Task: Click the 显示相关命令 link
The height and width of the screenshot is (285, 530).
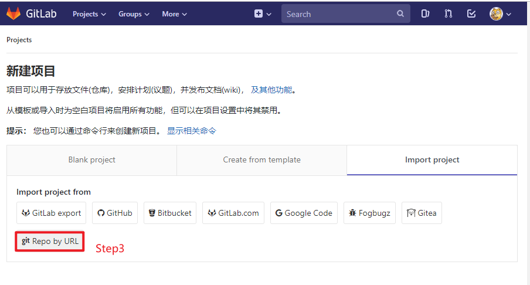Action: (192, 131)
